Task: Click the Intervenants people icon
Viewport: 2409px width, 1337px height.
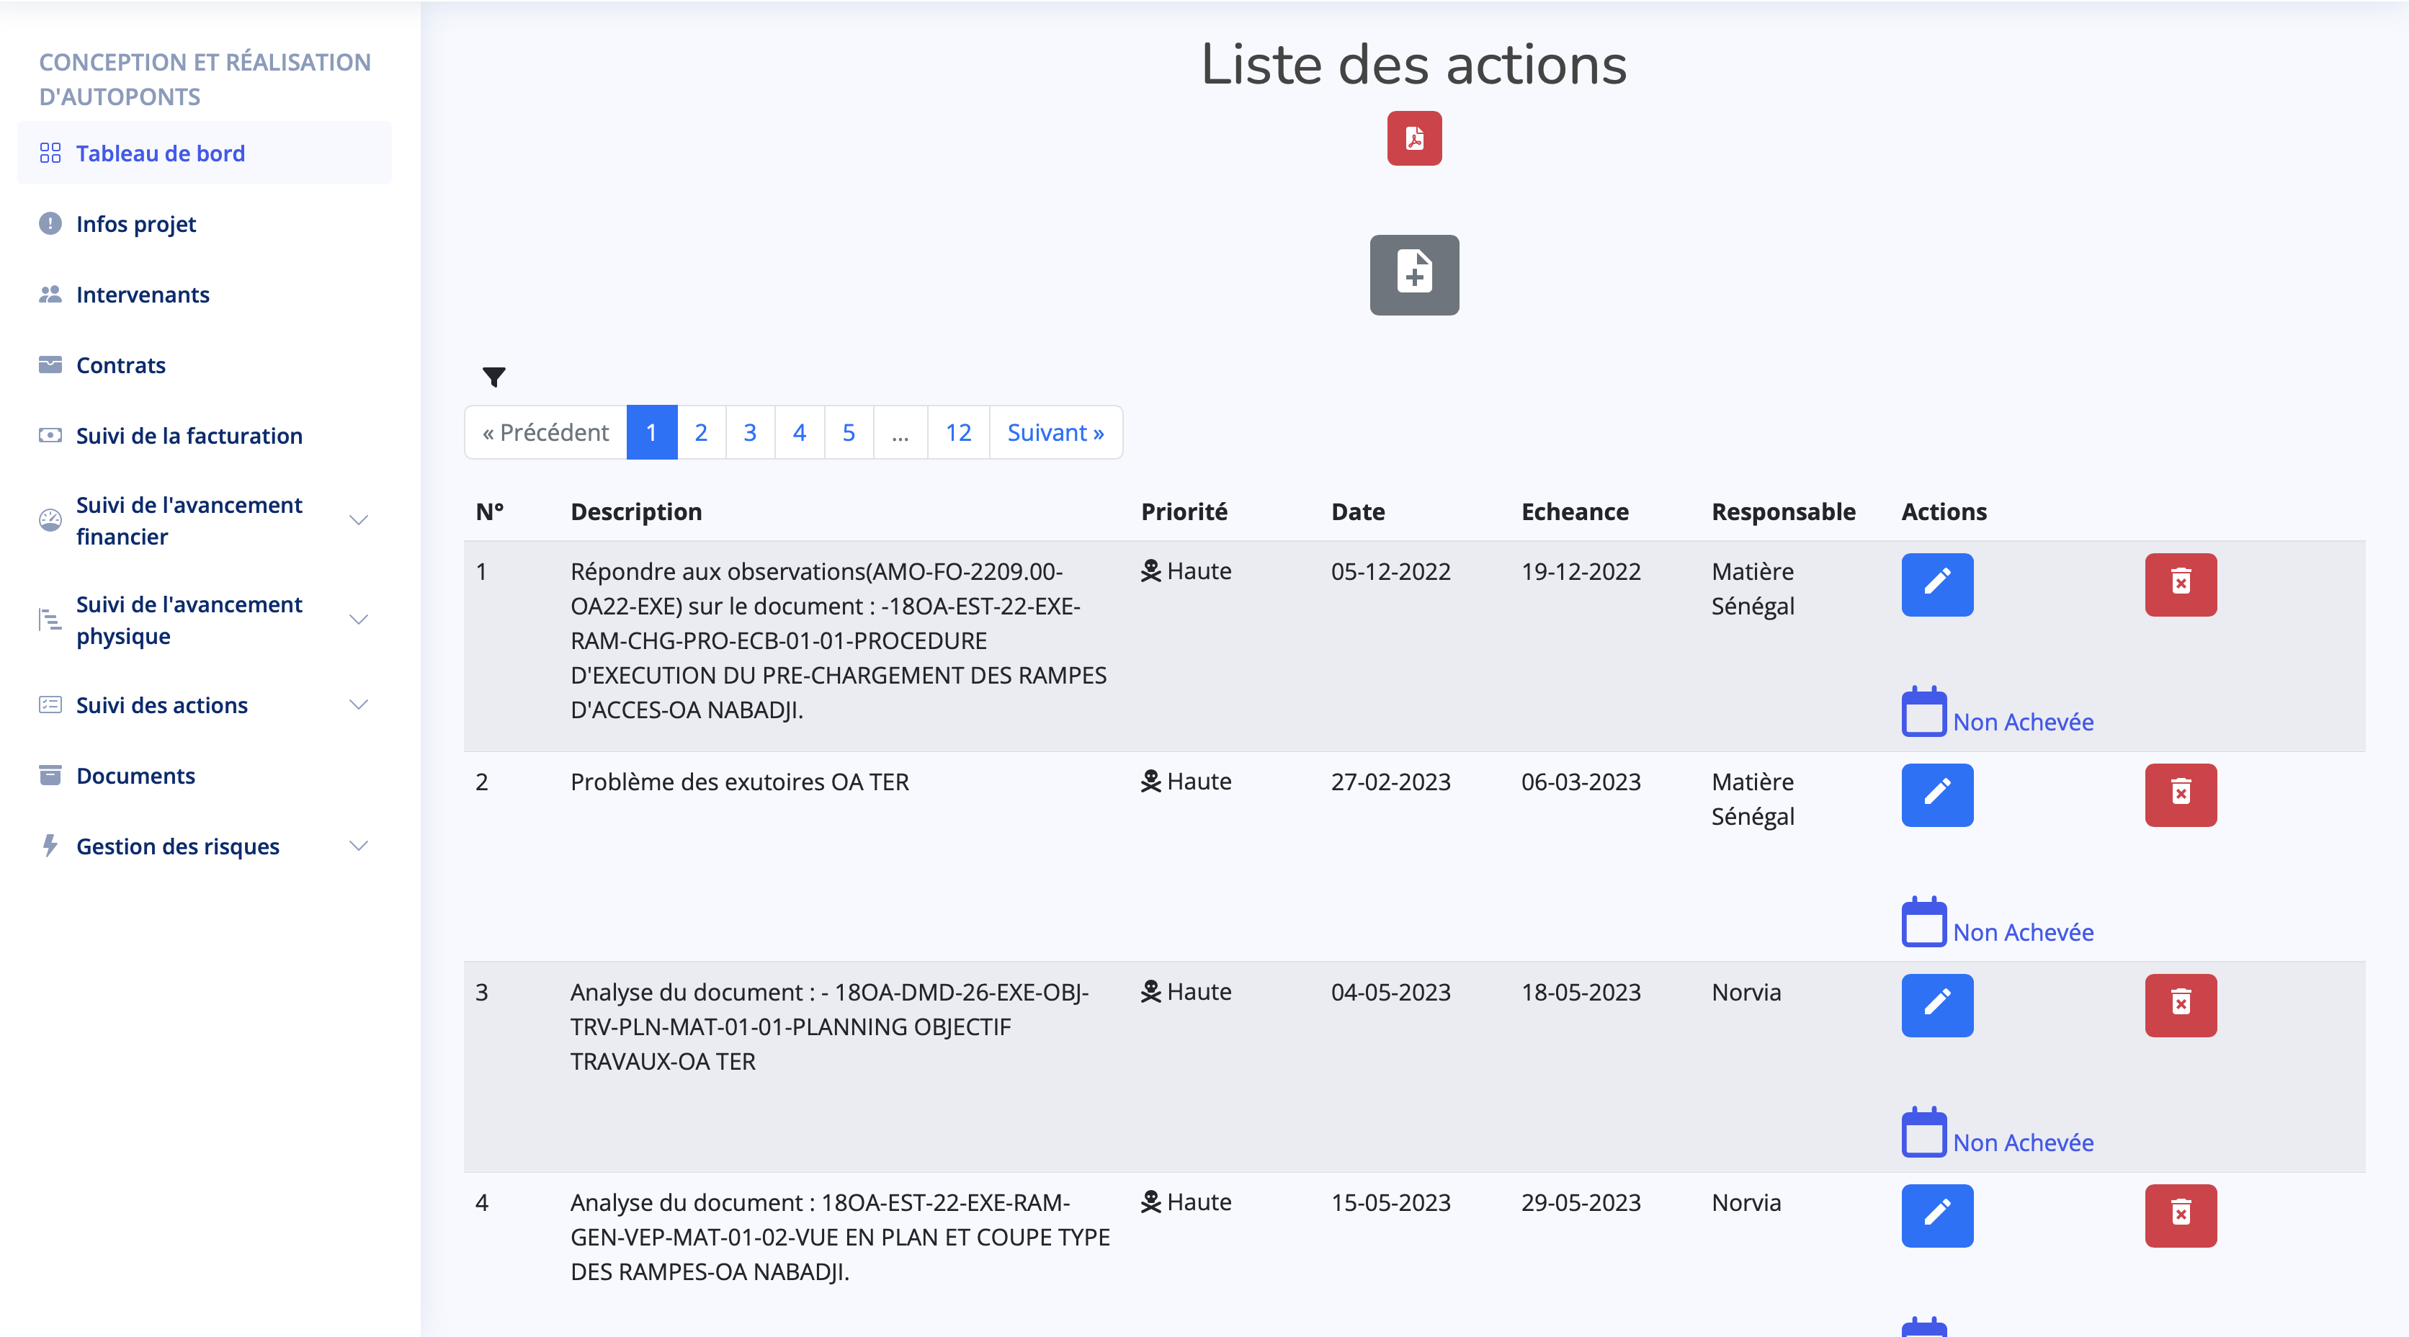Action: tap(50, 295)
